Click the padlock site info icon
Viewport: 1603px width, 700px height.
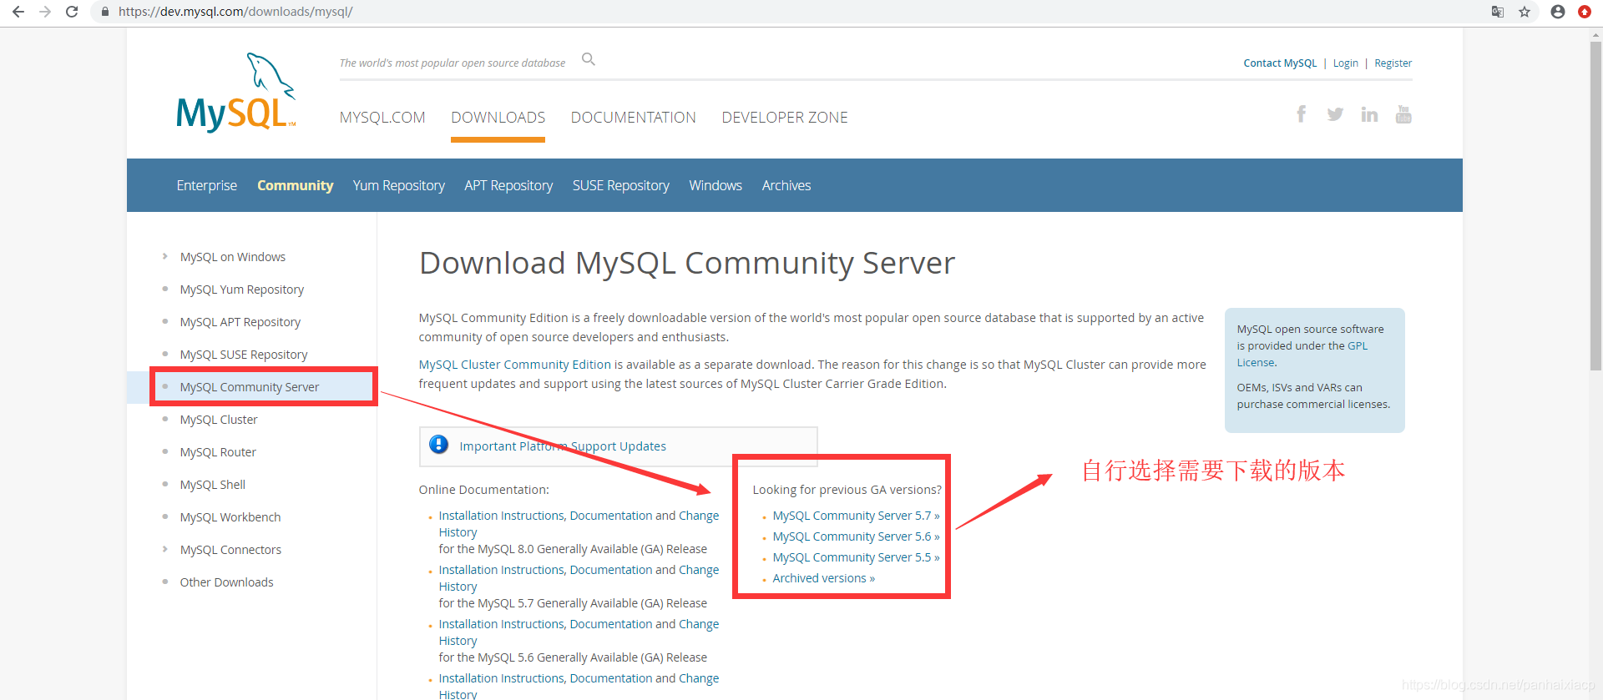(105, 12)
